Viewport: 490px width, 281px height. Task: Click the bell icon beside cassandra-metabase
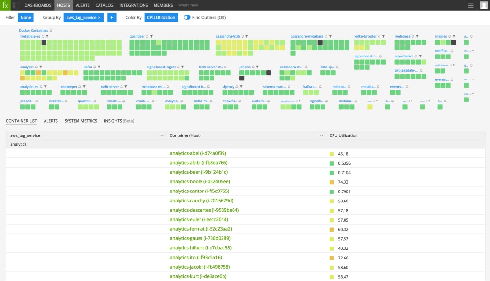click(326, 36)
